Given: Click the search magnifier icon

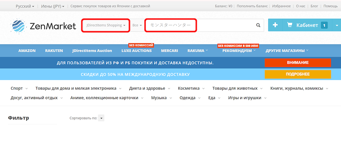Looking at the screenshot, I should pyautogui.click(x=258, y=25).
